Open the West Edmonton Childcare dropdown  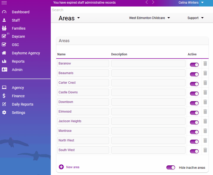pos(150,18)
